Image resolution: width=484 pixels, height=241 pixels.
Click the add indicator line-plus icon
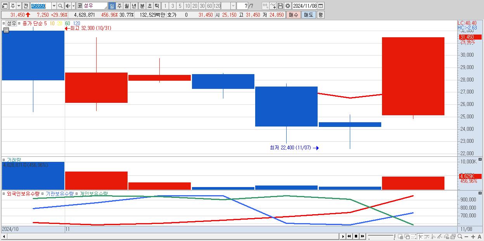pos(273,6)
